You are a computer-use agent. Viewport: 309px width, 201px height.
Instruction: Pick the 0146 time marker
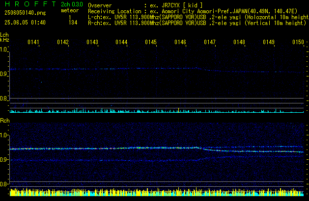pos(180,42)
